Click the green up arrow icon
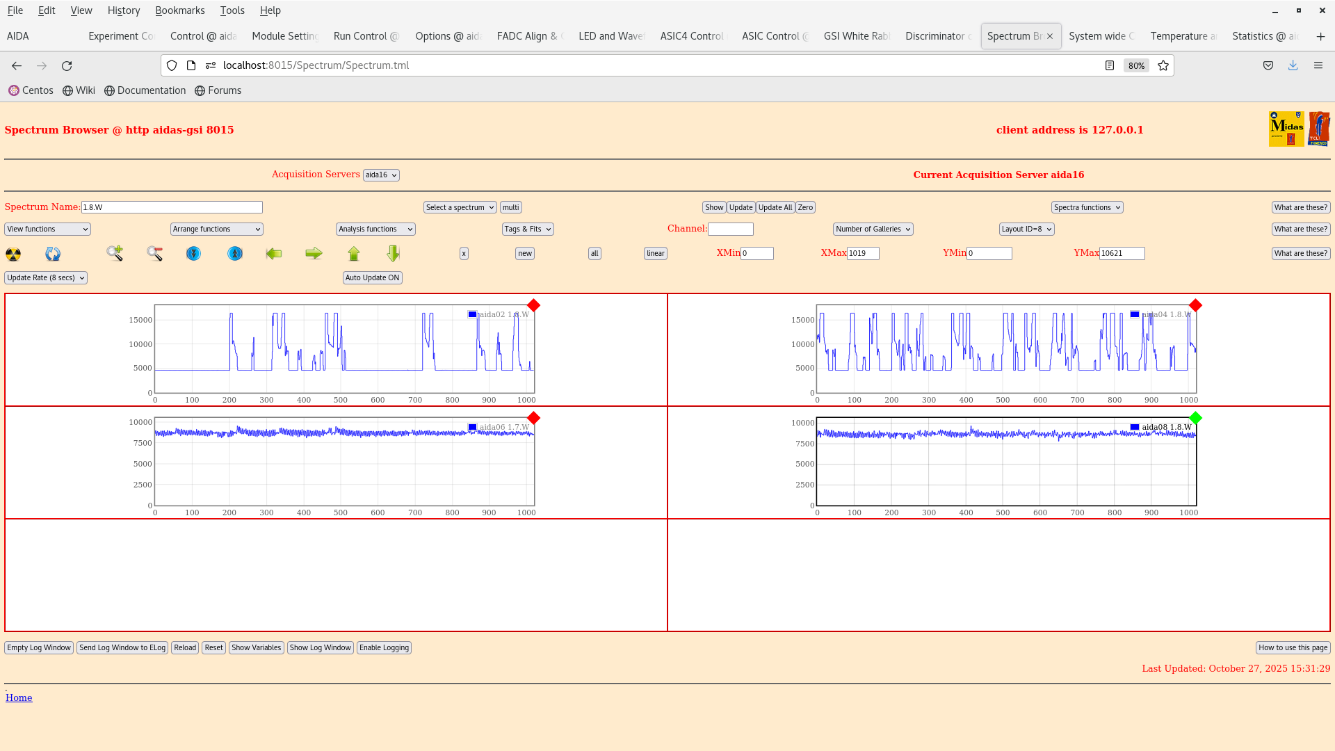This screenshot has height=751, width=1335. click(x=353, y=254)
